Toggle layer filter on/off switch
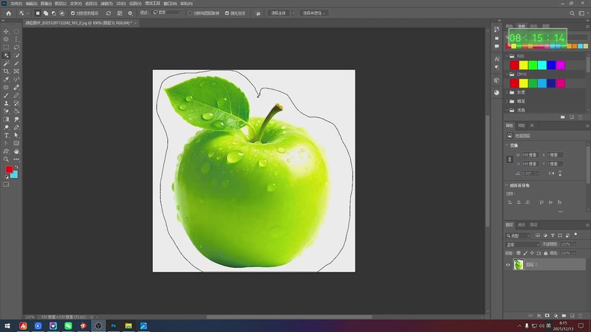The width and height of the screenshot is (591, 332). (x=575, y=235)
